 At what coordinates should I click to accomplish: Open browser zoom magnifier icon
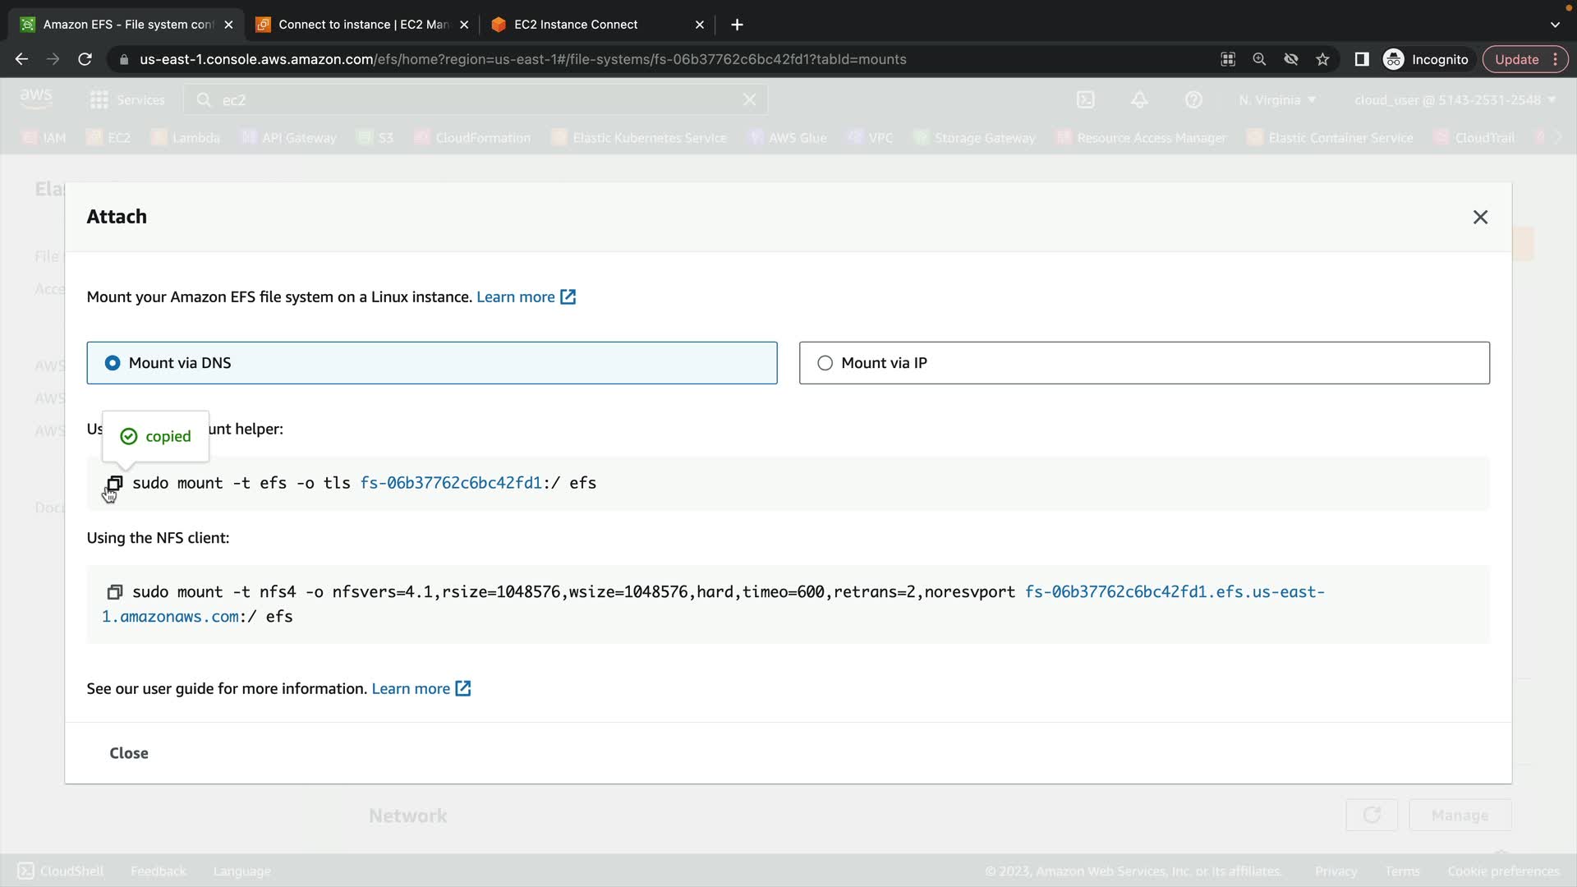[1259, 59]
